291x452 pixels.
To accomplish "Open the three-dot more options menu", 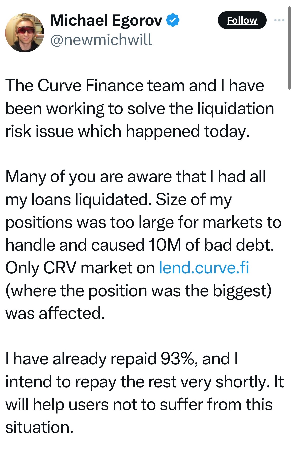I will click(279, 20).
